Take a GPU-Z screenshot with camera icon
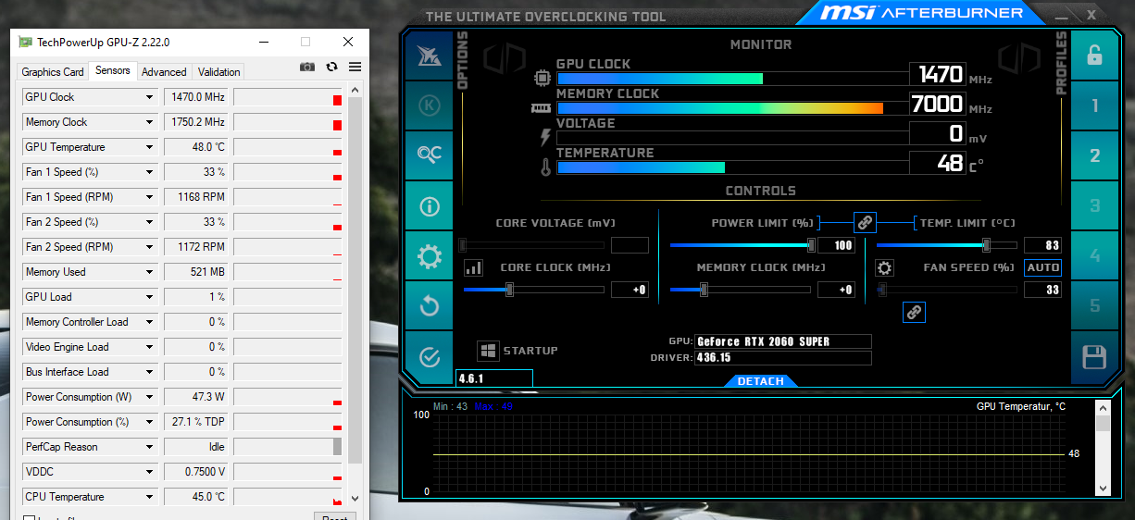 point(307,67)
